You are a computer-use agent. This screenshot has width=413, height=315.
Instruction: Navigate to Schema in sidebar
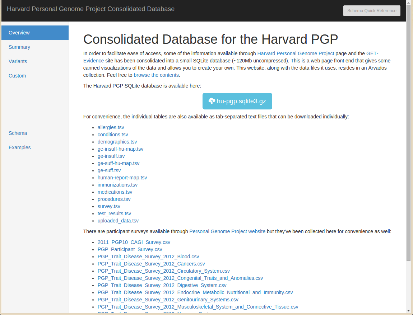pyautogui.click(x=18, y=133)
